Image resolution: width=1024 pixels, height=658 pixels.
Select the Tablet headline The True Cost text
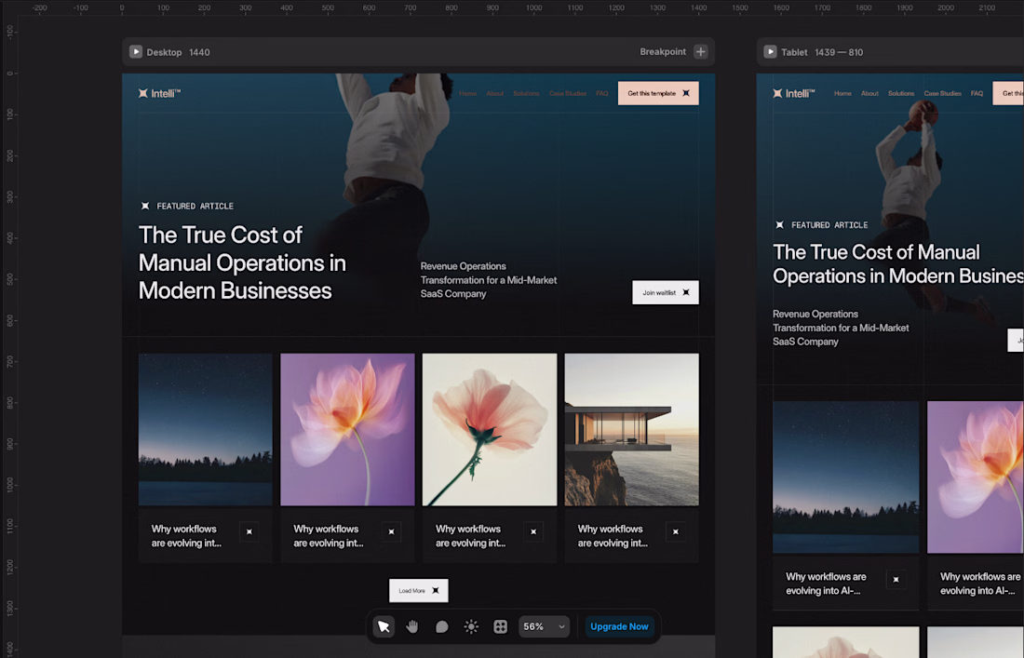[x=898, y=263]
